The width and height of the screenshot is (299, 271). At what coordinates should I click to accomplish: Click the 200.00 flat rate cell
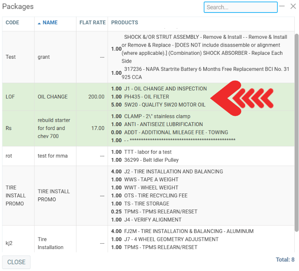click(x=96, y=97)
